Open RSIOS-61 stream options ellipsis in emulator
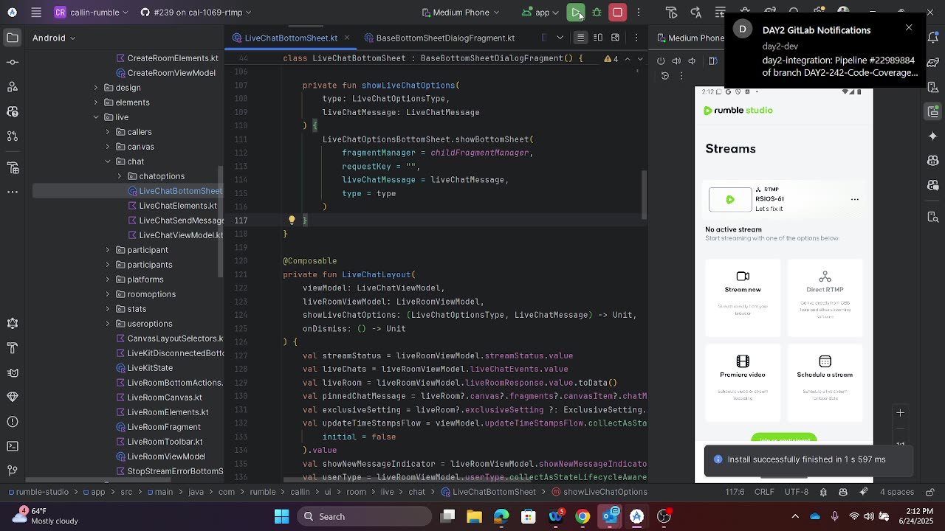Viewport: 945px width, 531px height. coord(855,199)
